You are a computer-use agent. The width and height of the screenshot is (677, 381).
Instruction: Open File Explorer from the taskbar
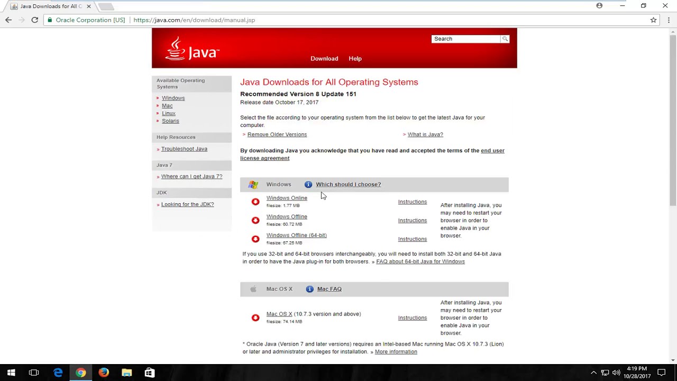click(x=126, y=373)
